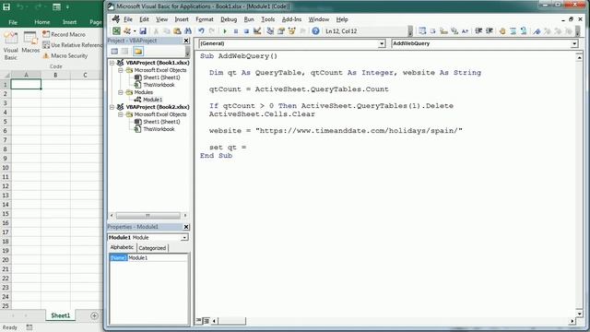
Task: Save Book1 with the floppy disk icon
Action: pos(143,31)
